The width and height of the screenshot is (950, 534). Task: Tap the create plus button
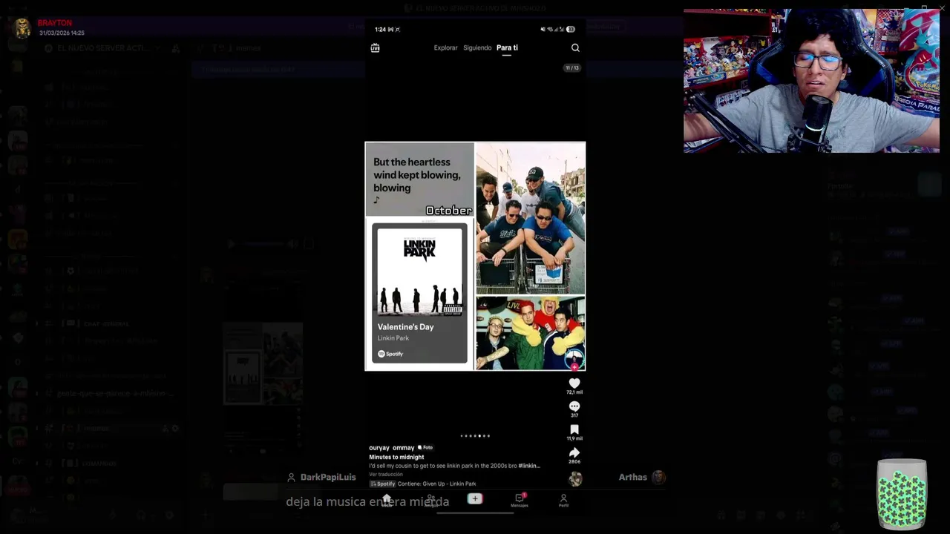[475, 499]
